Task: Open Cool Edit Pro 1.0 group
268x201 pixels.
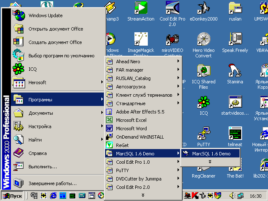Action: pos(143,162)
